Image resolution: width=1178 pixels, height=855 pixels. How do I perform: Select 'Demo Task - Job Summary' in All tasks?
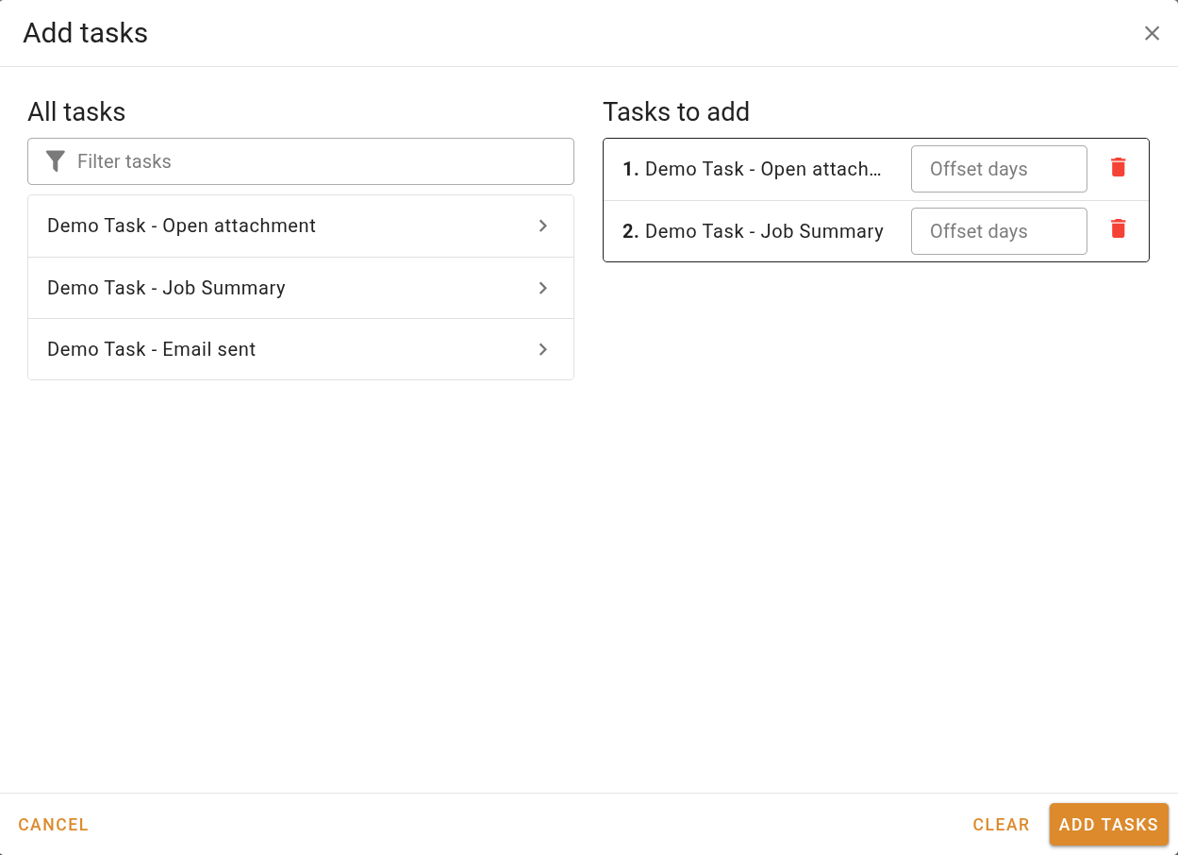[x=301, y=288]
